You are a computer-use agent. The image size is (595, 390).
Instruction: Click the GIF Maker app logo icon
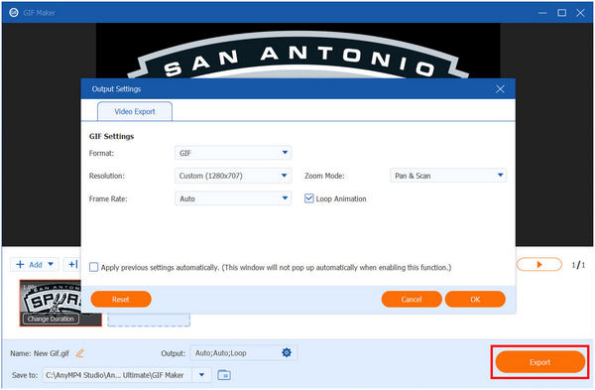click(x=14, y=13)
